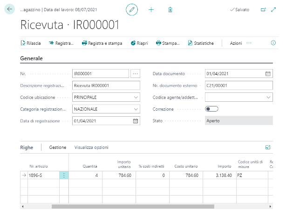The height and width of the screenshot is (211, 300).
Task: Click Nr. documento esterno field
Action: tap(239, 85)
